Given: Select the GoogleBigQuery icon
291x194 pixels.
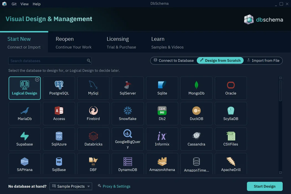Looking at the screenshot, I should (x=128, y=134).
